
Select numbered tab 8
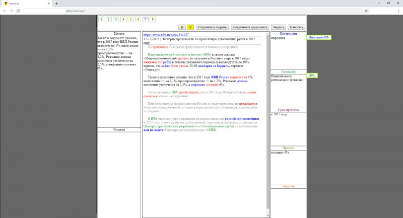pyautogui.click(x=153, y=19)
